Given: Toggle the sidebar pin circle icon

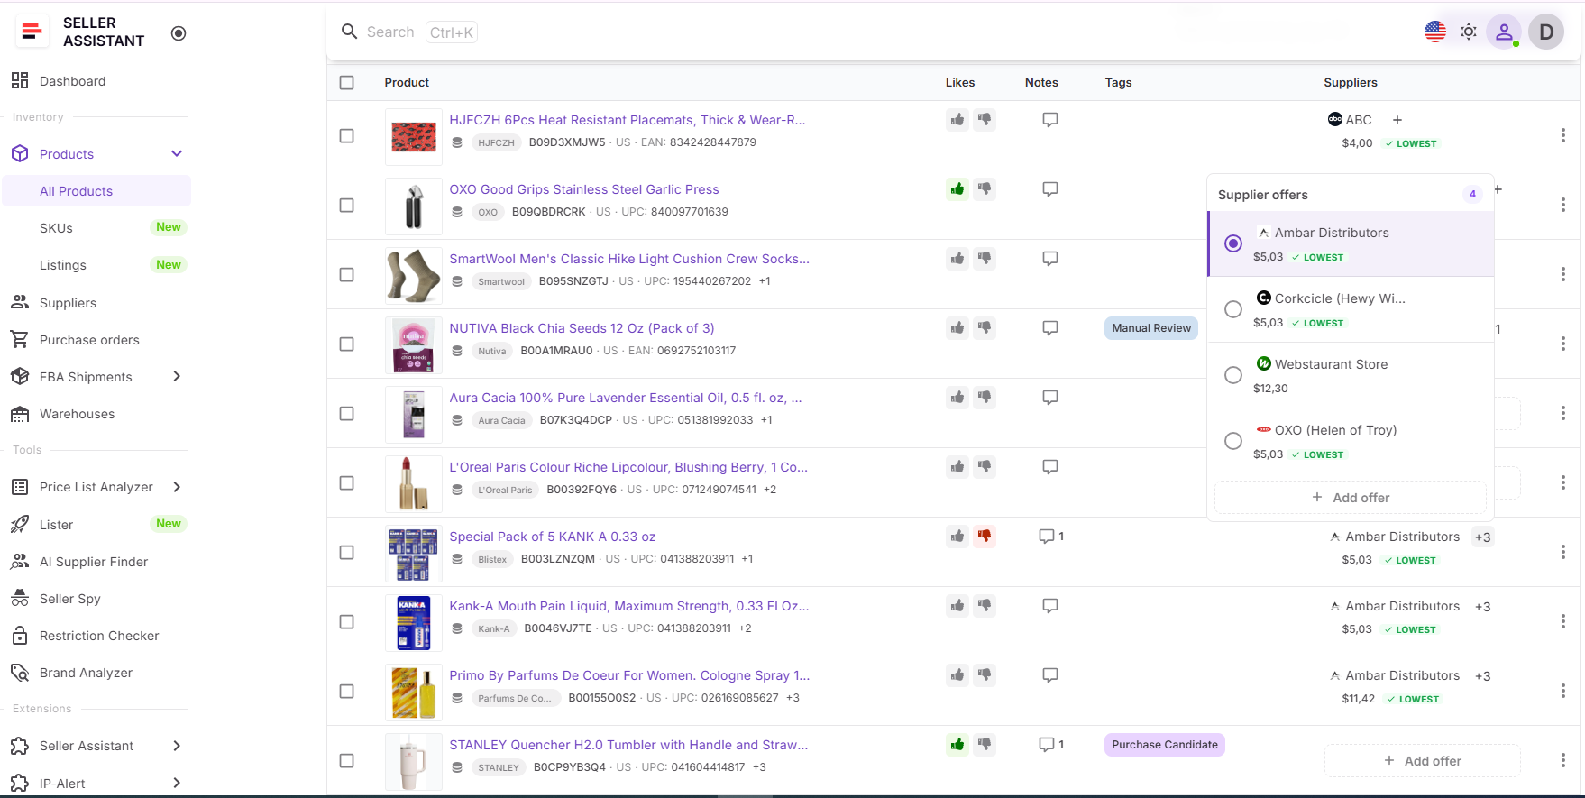Looking at the screenshot, I should click(179, 33).
